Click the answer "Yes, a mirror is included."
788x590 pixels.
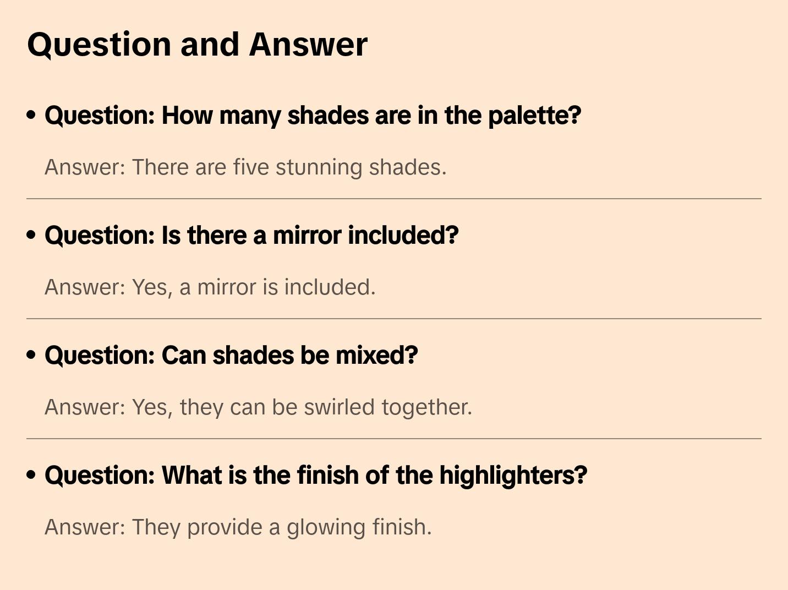[210, 287]
